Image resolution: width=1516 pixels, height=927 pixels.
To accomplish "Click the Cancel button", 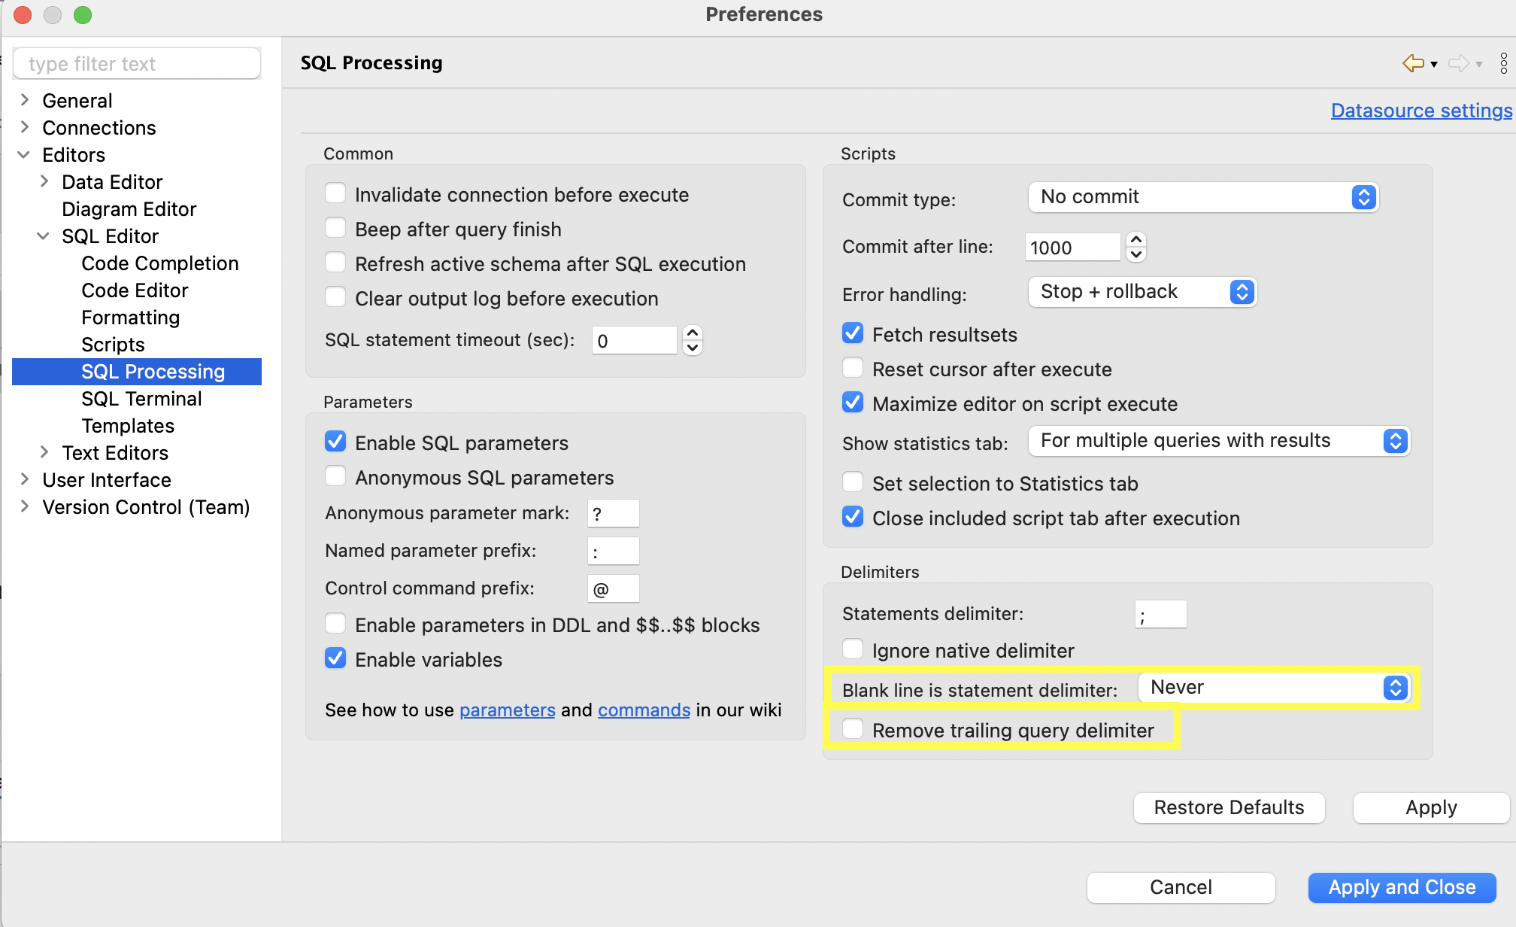I will coord(1181,888).
